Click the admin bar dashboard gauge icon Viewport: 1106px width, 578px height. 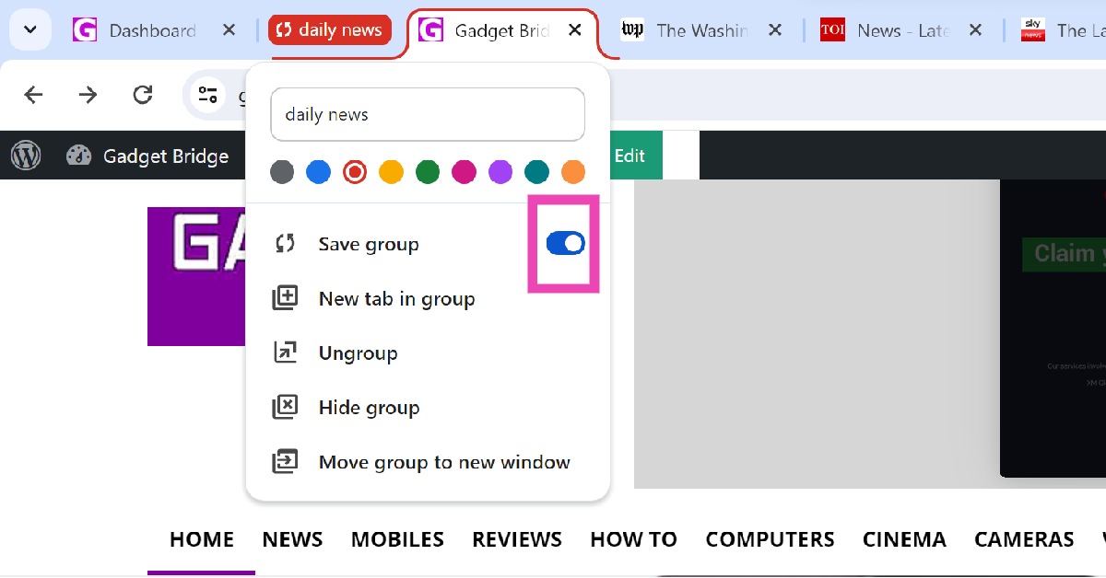point(79,156)
